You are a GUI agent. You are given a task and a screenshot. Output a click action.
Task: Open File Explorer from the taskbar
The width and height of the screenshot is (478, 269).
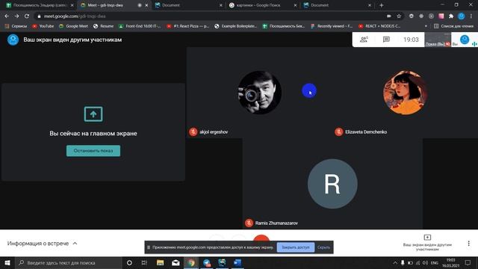160,262
